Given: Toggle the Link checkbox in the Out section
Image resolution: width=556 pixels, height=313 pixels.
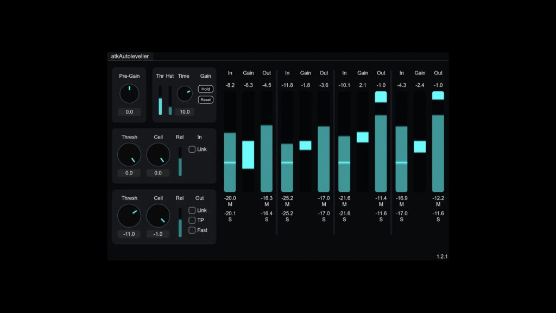Looking at the screenshot, I should pyautogui.click(x=192, y=210).
